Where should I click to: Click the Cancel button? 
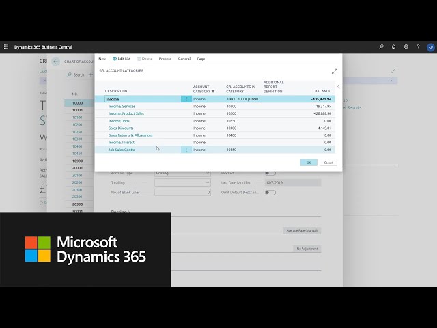[x=328, y=163]
